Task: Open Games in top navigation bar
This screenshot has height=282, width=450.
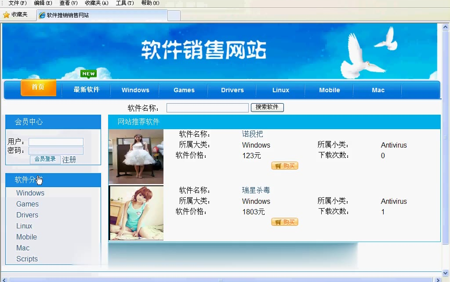Action: click(x=184, y=90)
